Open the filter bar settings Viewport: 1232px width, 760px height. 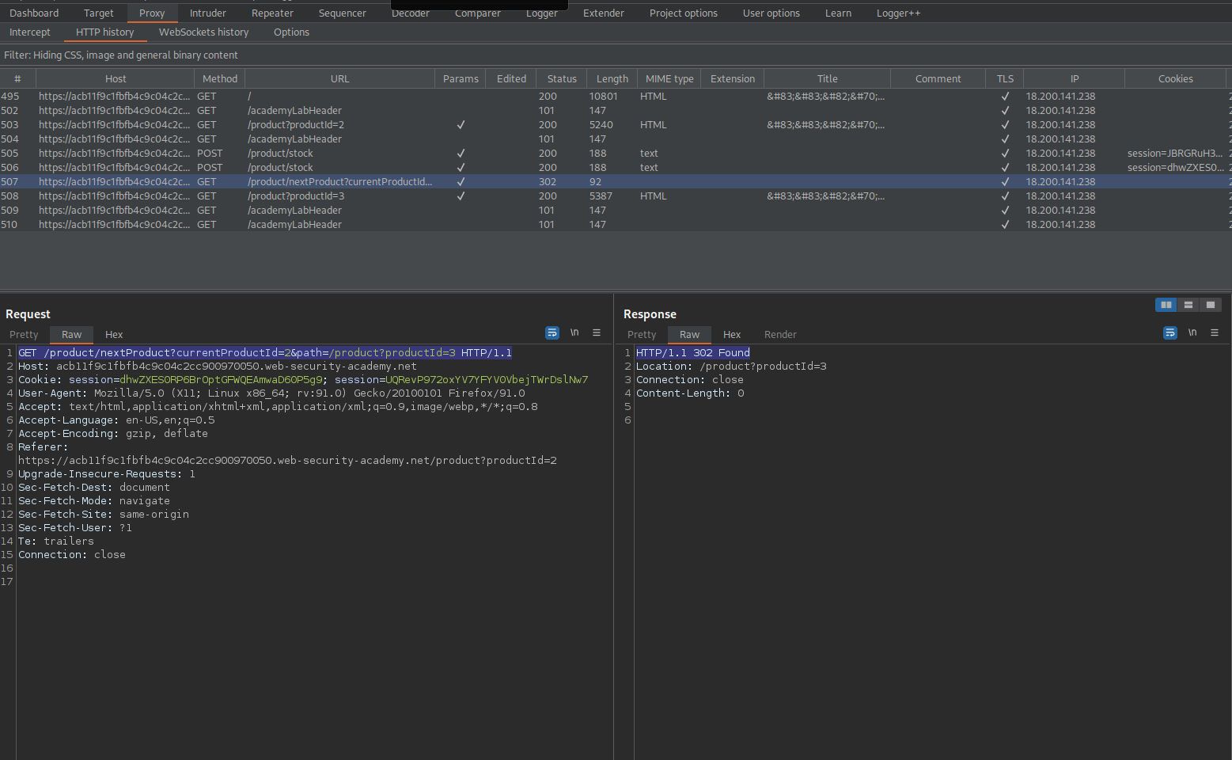[616, 55]
